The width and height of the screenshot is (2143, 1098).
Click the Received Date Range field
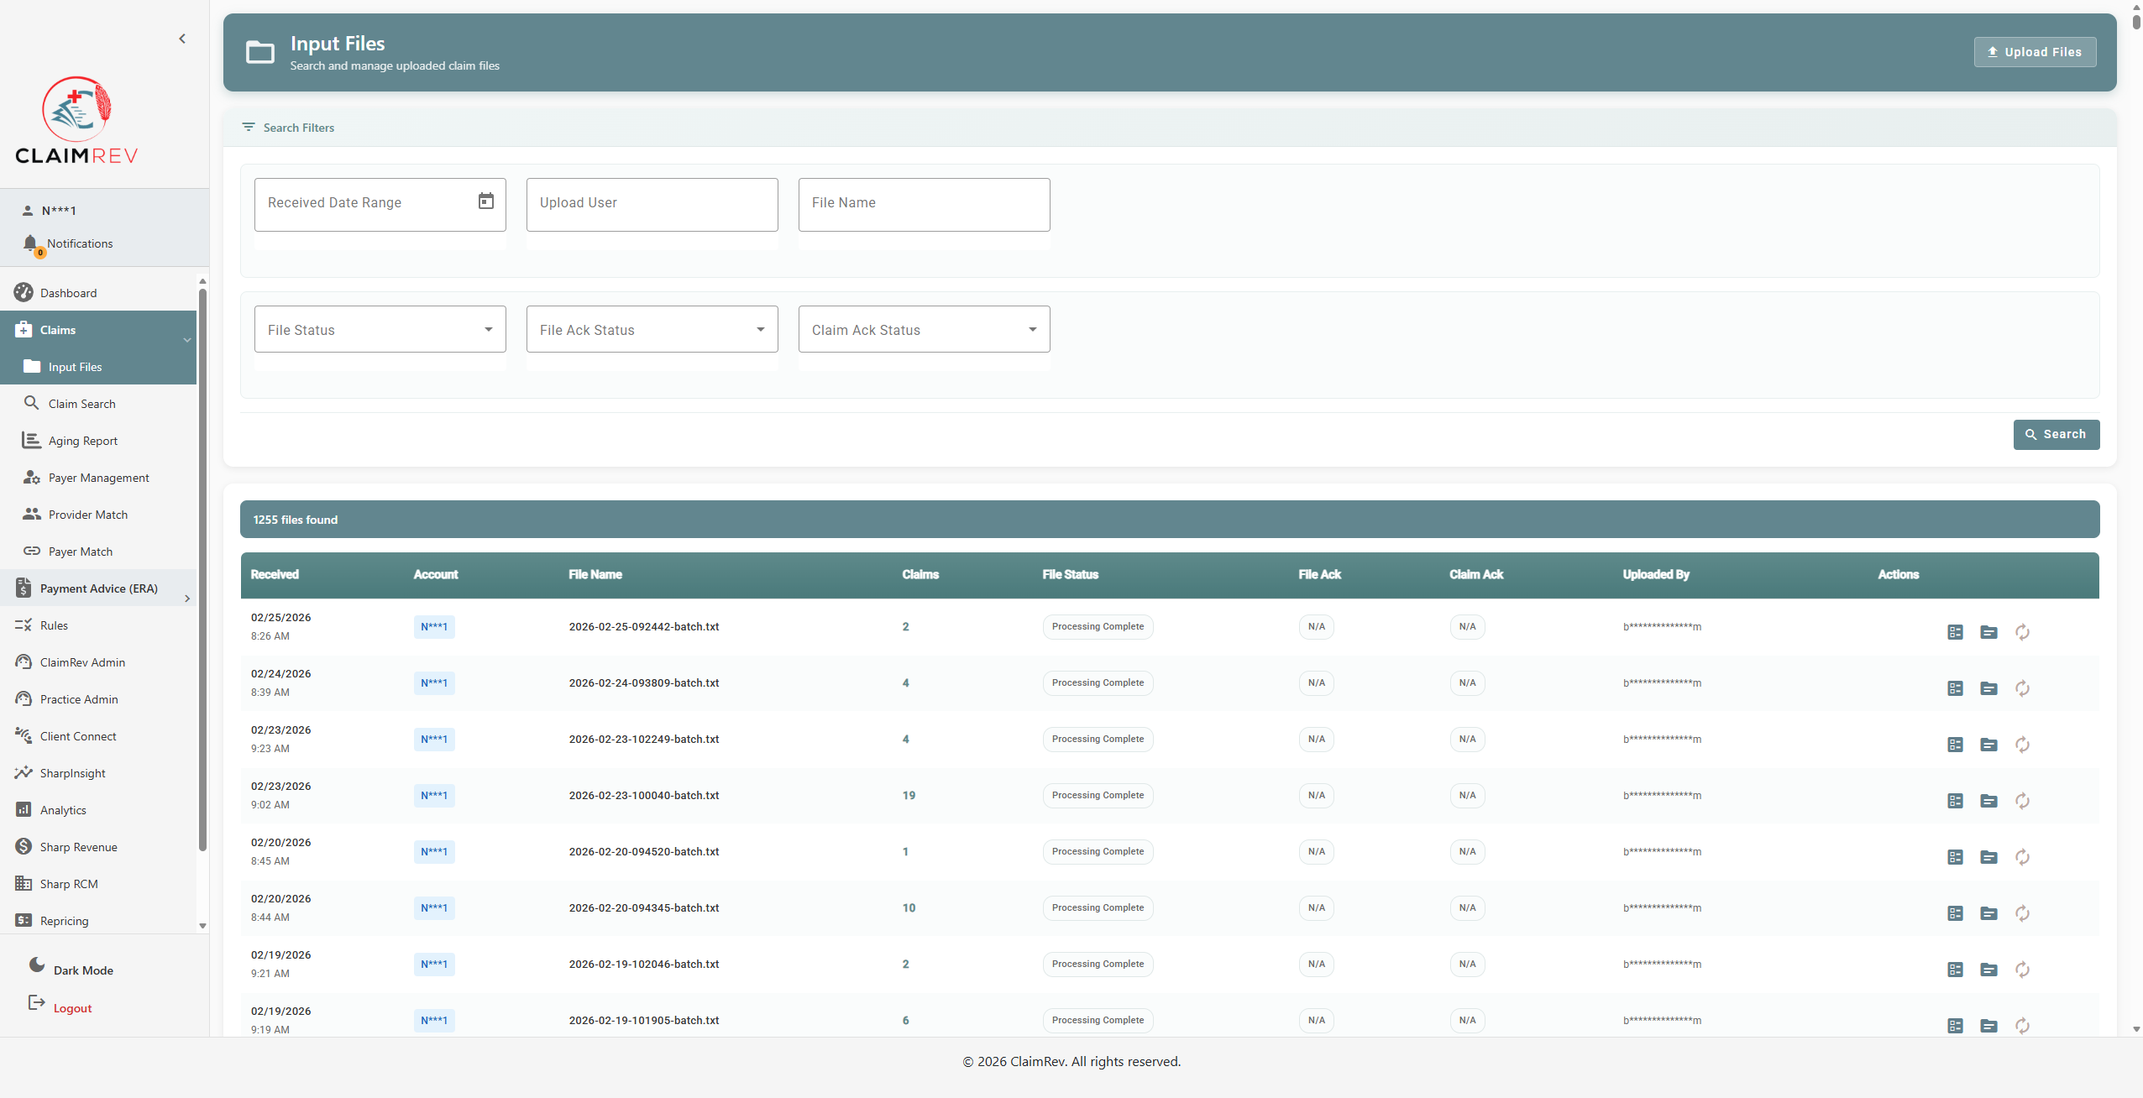click(x=380, y=204)
